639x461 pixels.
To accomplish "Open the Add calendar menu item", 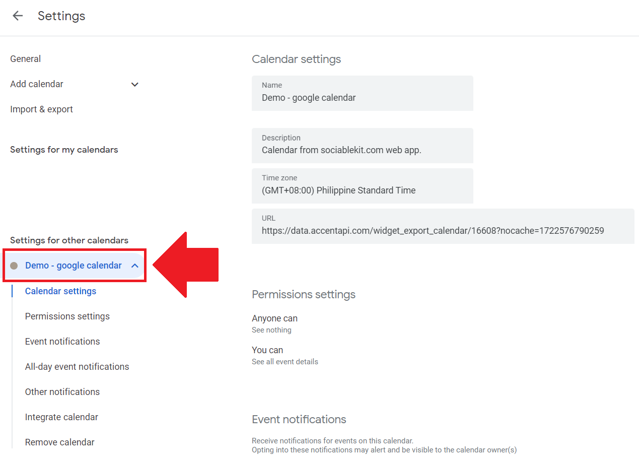I will pyautogui.click(x=37, y=84).
